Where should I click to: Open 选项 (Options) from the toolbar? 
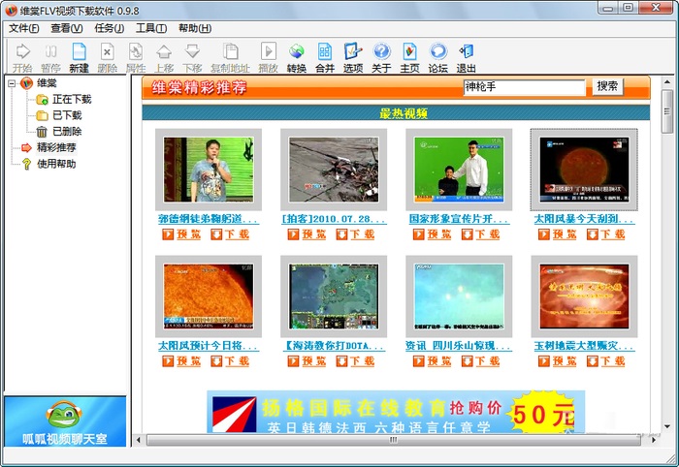tap(353, 57)
